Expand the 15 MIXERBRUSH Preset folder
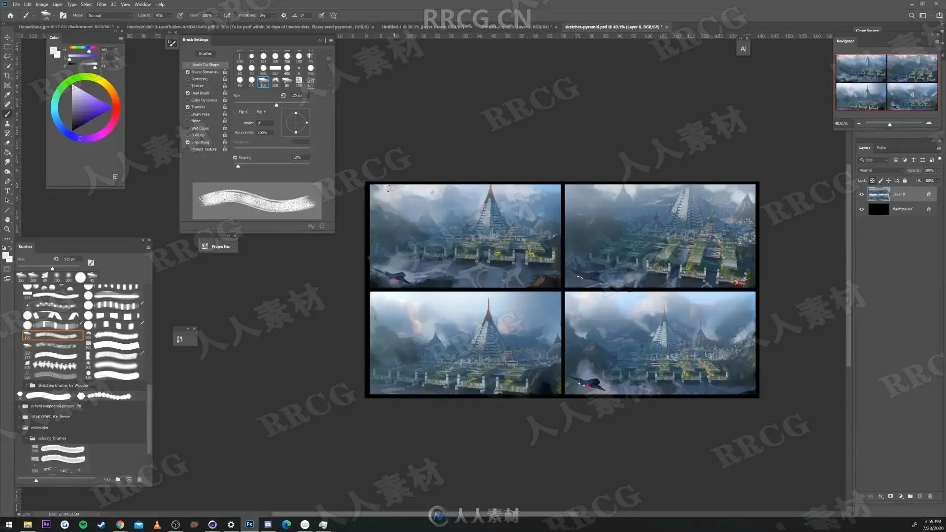946x532 pixels. click(19, 417)
